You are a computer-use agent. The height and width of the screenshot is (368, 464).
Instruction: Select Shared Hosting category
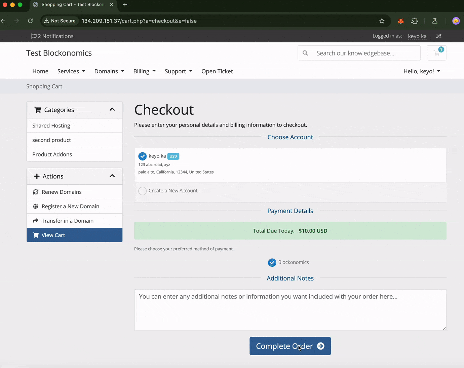coord(75,125)
